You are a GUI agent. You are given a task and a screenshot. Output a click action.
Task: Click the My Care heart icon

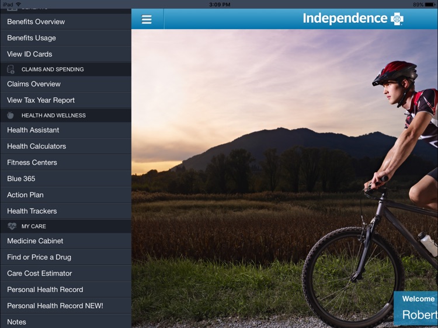coord(12,226)
